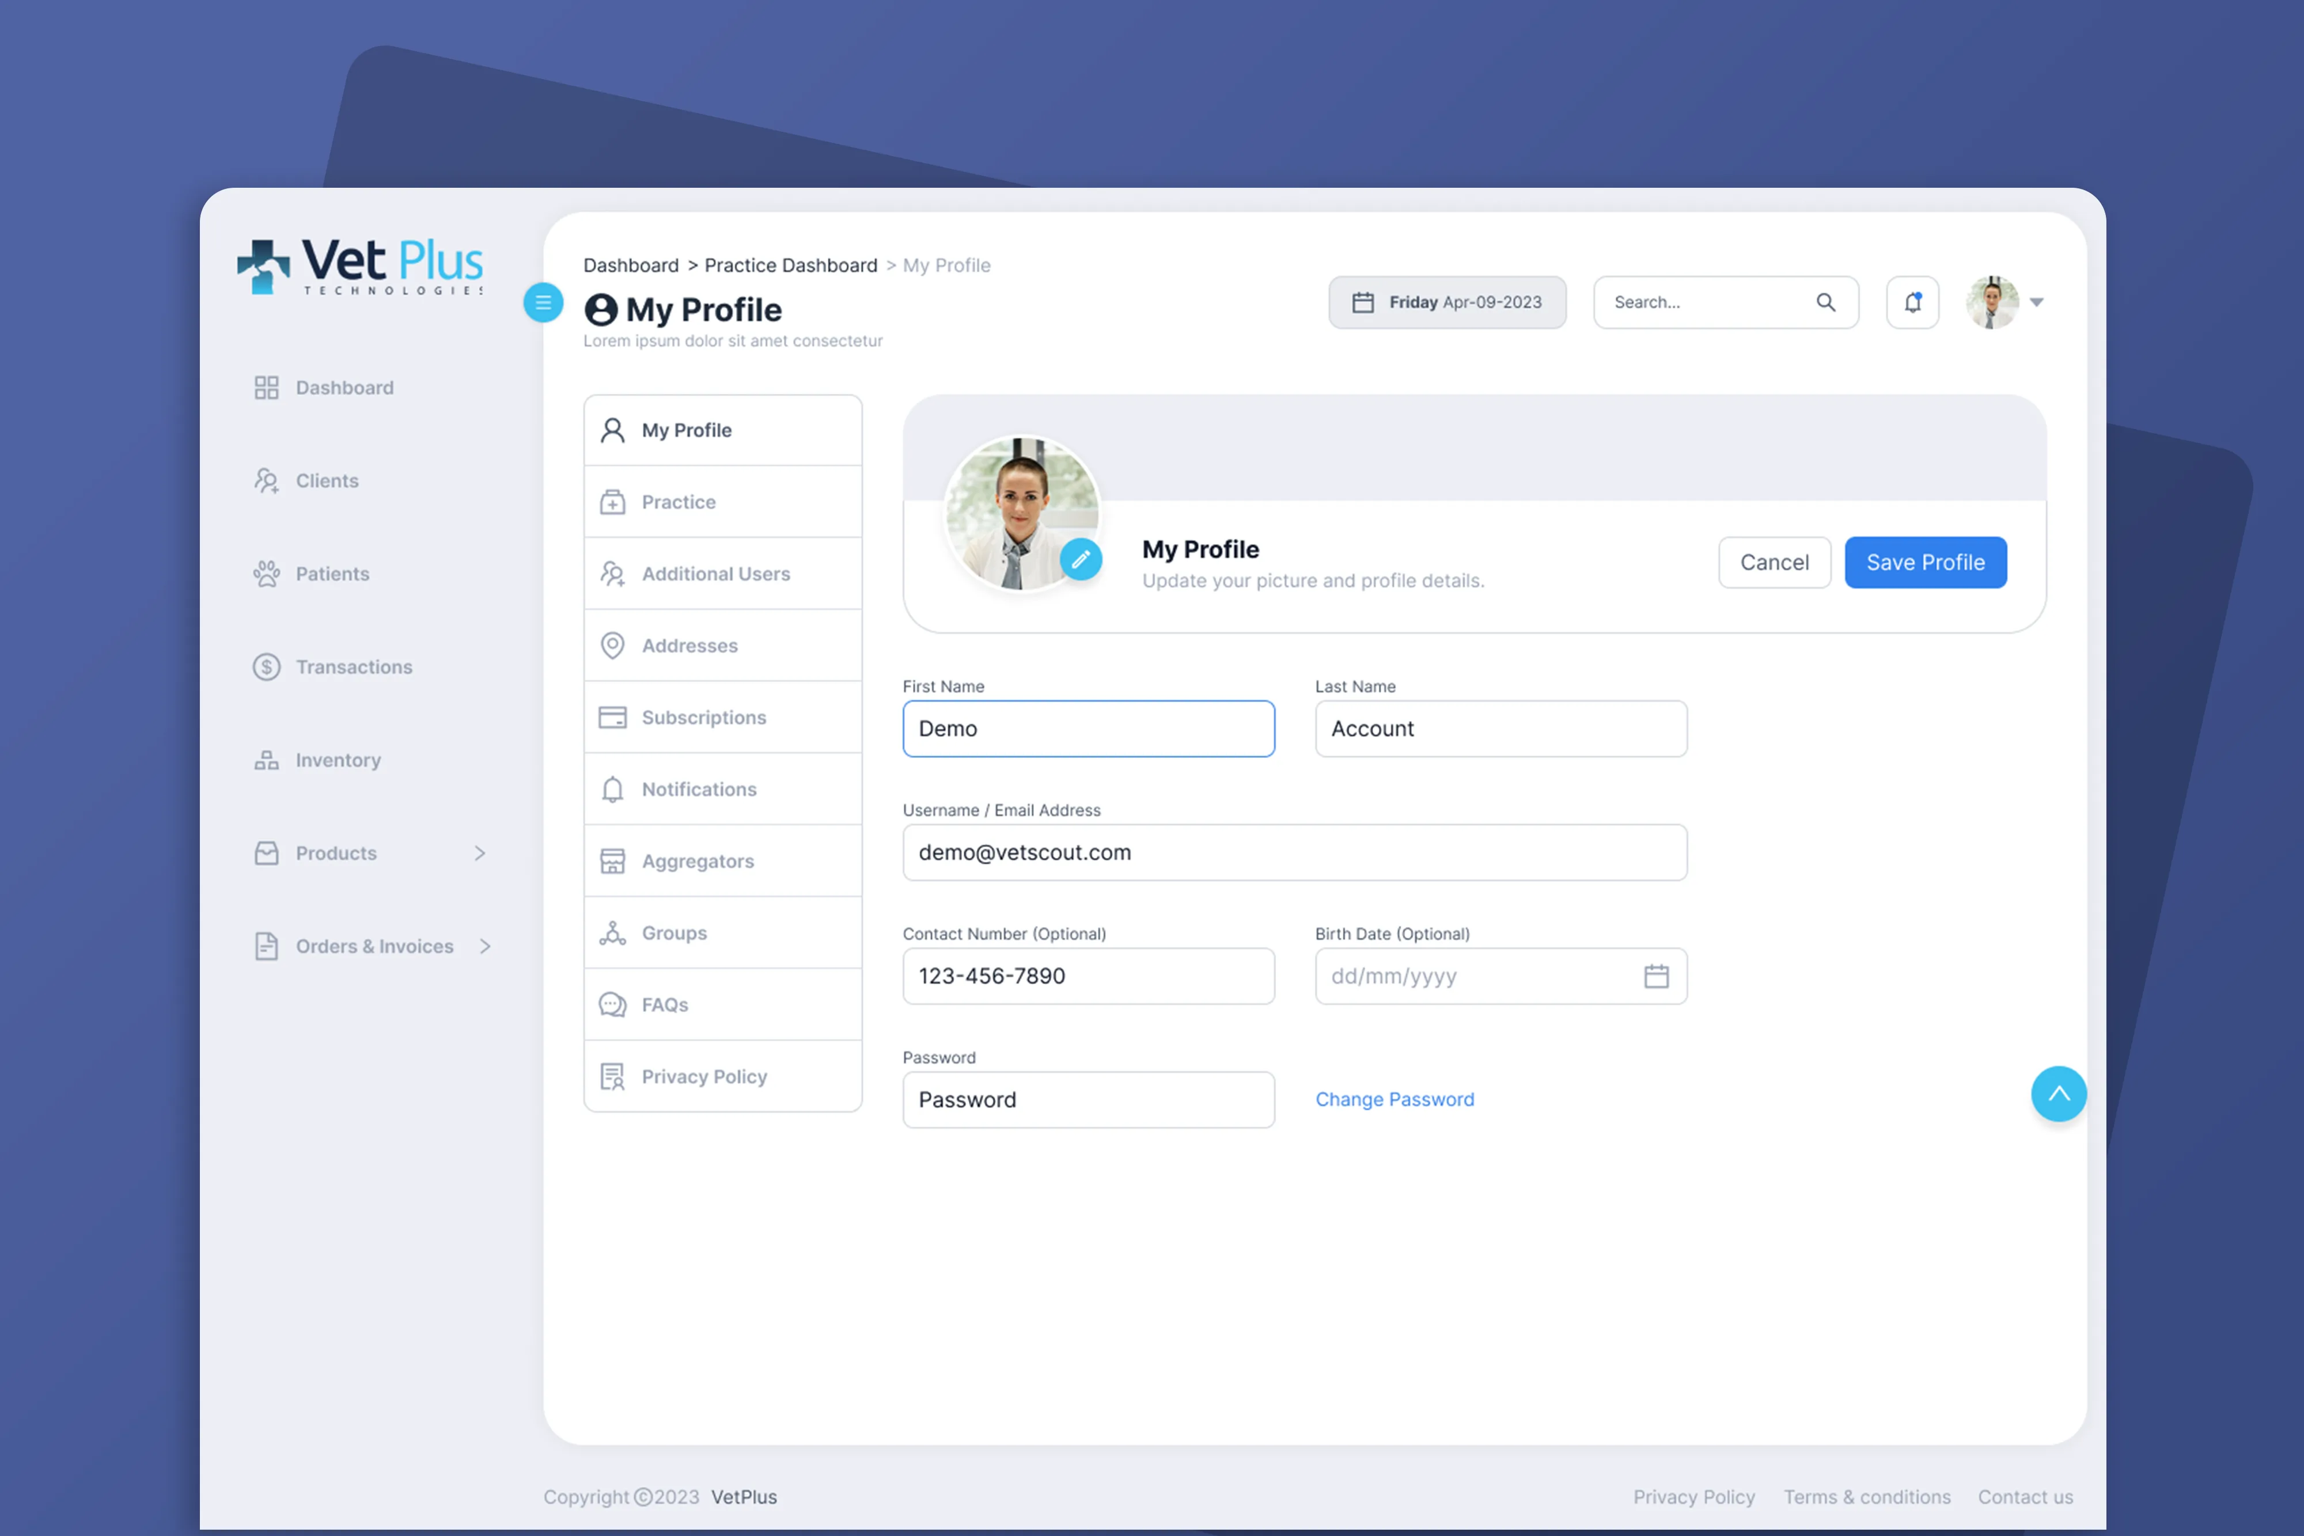This screenshot has width=2304, height=1536.
Task: Open birth date calendar picker icon
Action: [1655, 976]
